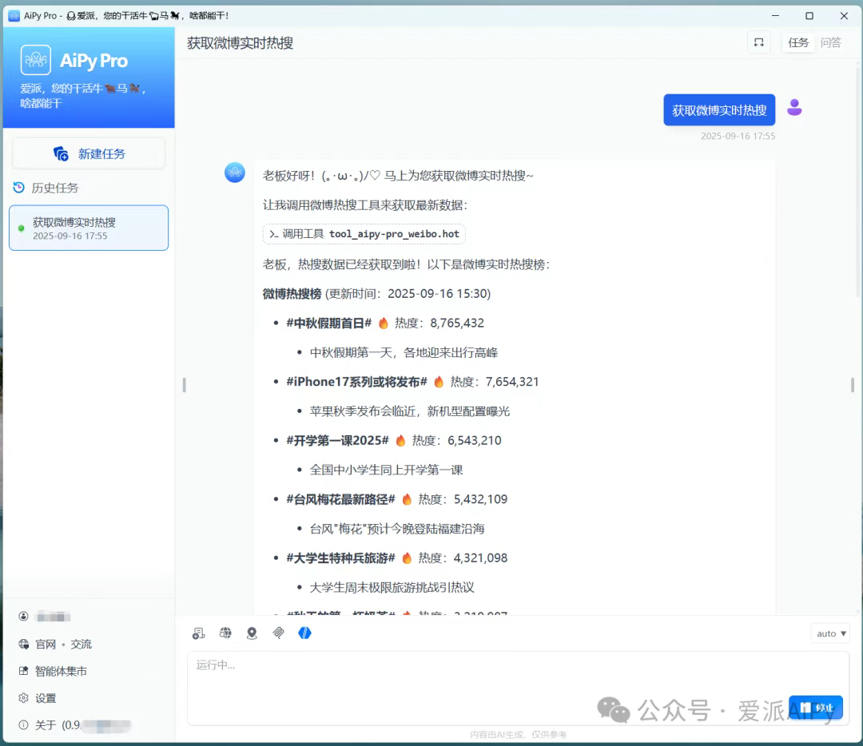
Task: Click the hot topic #台风梅花最新路径#
Action: point(340,499)
